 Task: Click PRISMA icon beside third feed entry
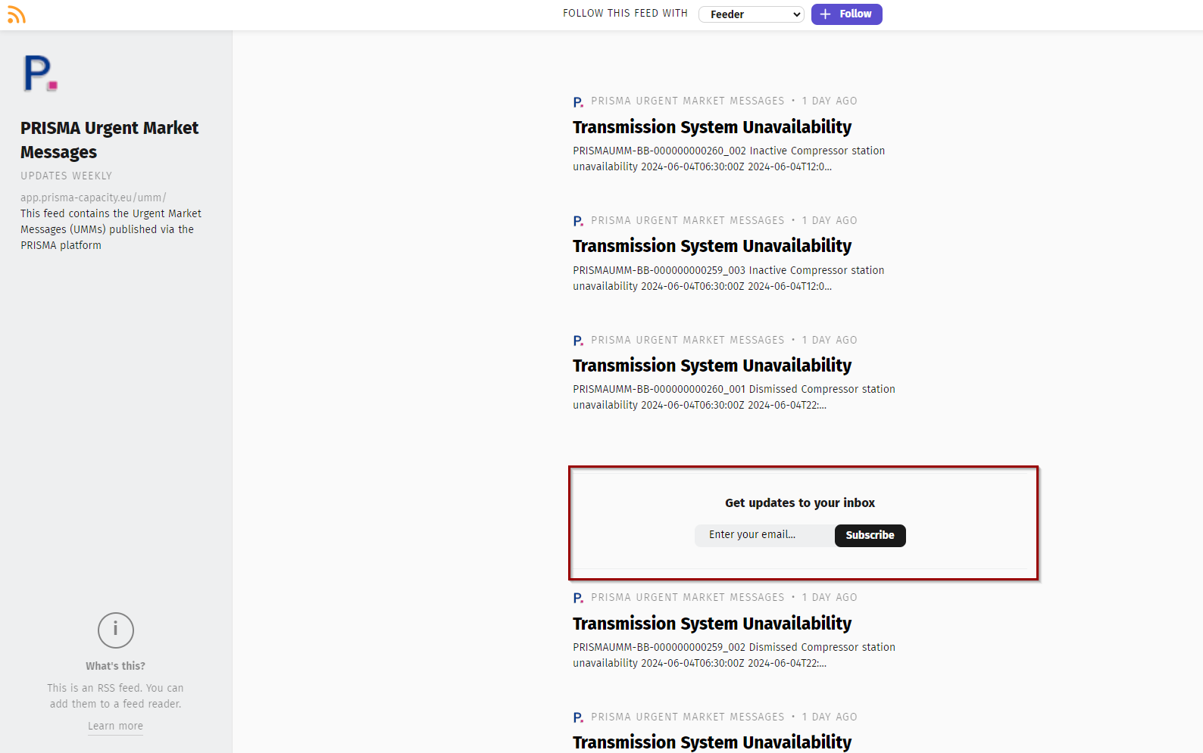[x=578, y=341]
